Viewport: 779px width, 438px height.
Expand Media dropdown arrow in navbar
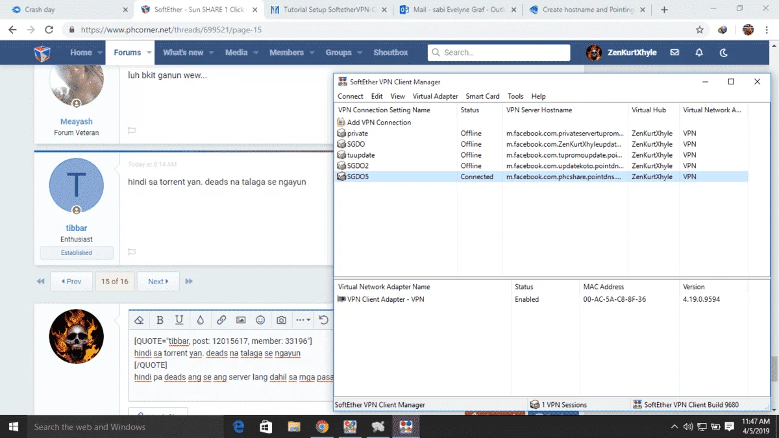255,53
